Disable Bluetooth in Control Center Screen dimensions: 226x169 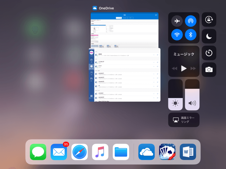(x=190, y=35)
